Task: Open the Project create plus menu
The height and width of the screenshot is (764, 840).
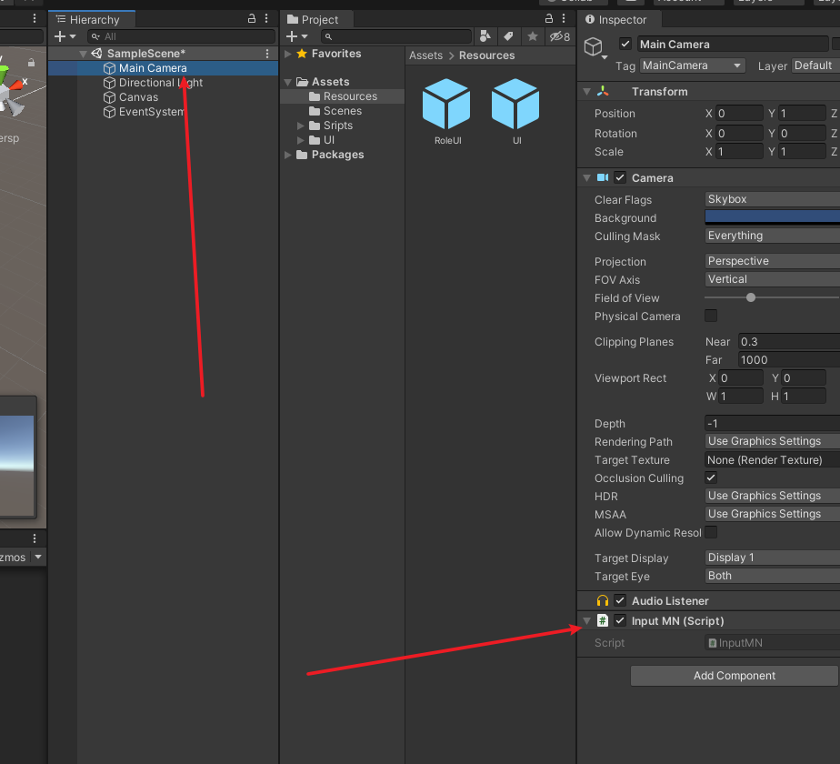Action: pos(296,36)
